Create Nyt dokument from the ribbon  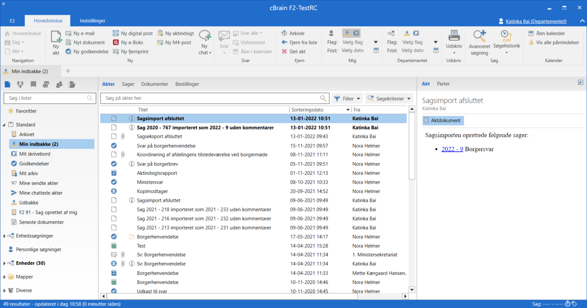pos(85,42)
